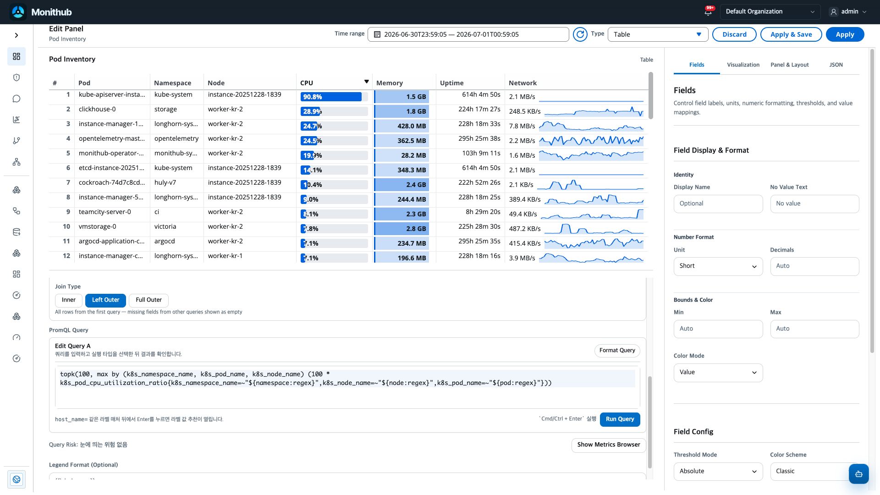Select the Full Outer join type
880x495 pixels.
[x=148, y=300]
